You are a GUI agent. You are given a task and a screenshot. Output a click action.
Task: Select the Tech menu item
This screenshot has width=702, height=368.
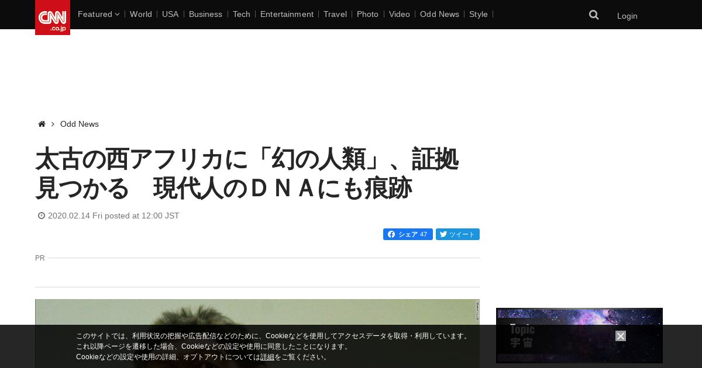pyautogui.click(x=241, y=14)
